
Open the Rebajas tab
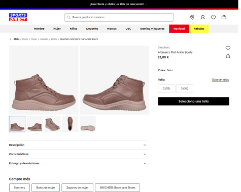(199, 29)
